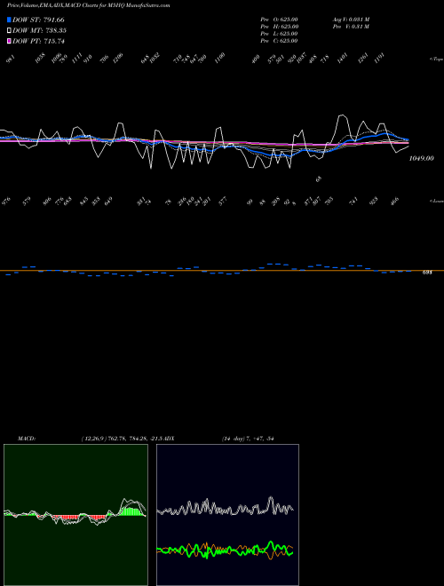Click the top-row value 1191 label

click(x=379, y=59)
